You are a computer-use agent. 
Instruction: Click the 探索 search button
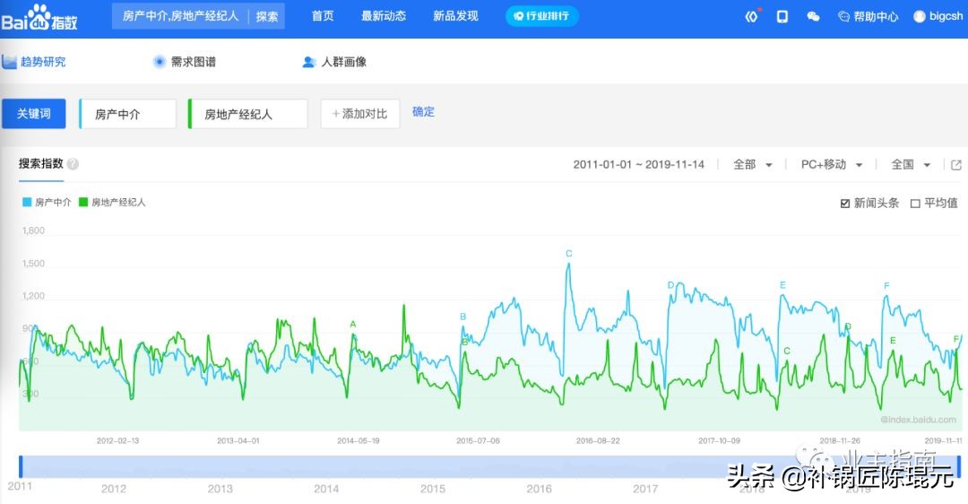[267, 17]
